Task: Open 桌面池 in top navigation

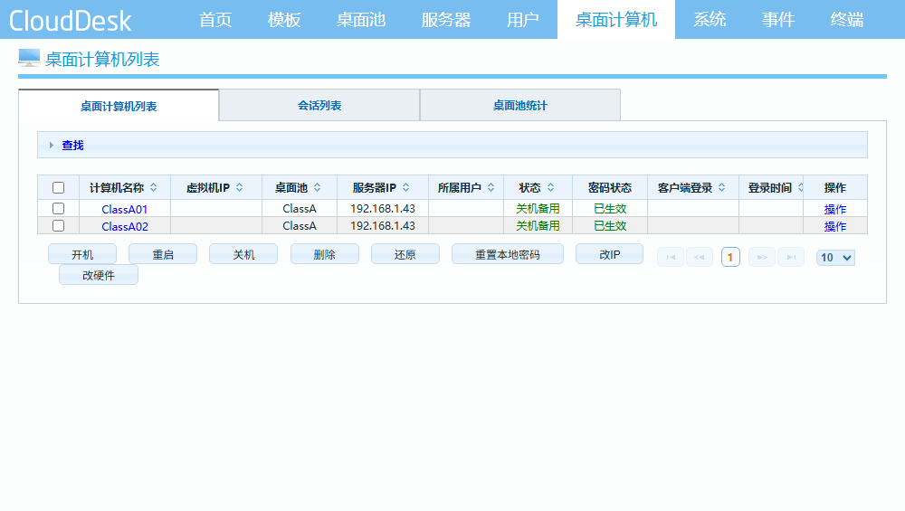Action: [361, 20]
